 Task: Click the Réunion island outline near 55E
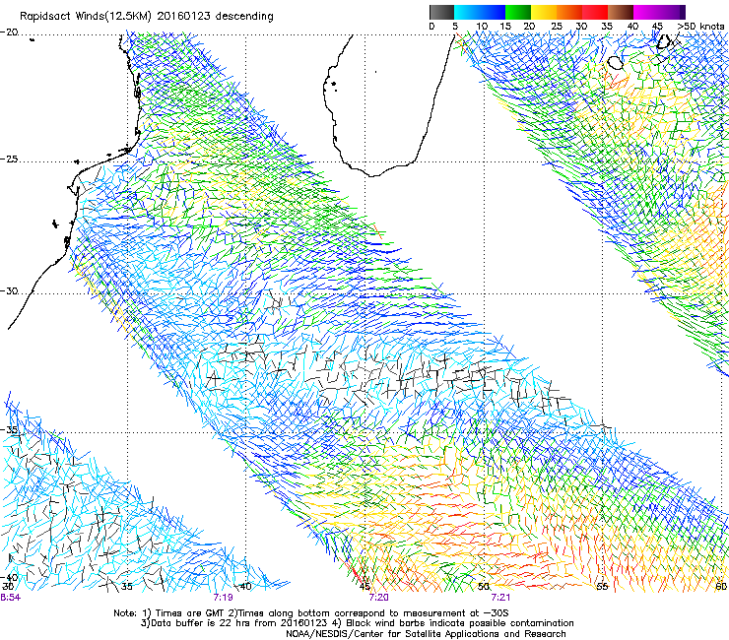(616, 63)
